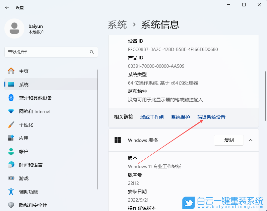
Task: Click the 笔和触控 label
Action: (137, 91)
